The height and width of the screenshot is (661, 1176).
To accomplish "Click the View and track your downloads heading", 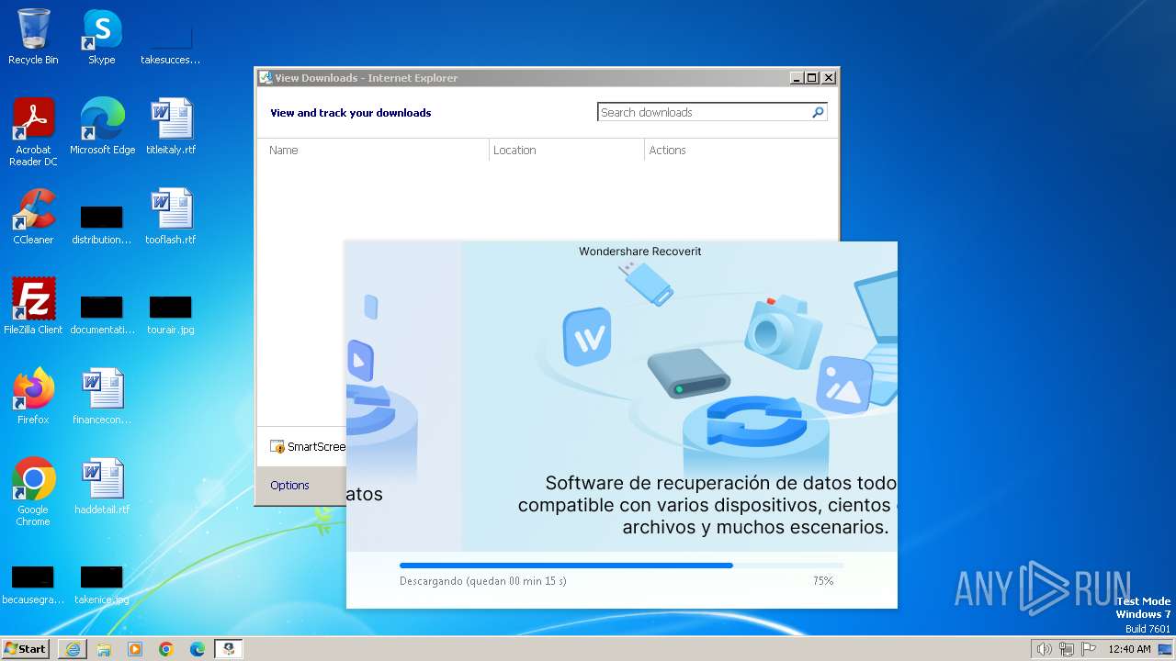I will pyautogui.click(x=351, y=113).
